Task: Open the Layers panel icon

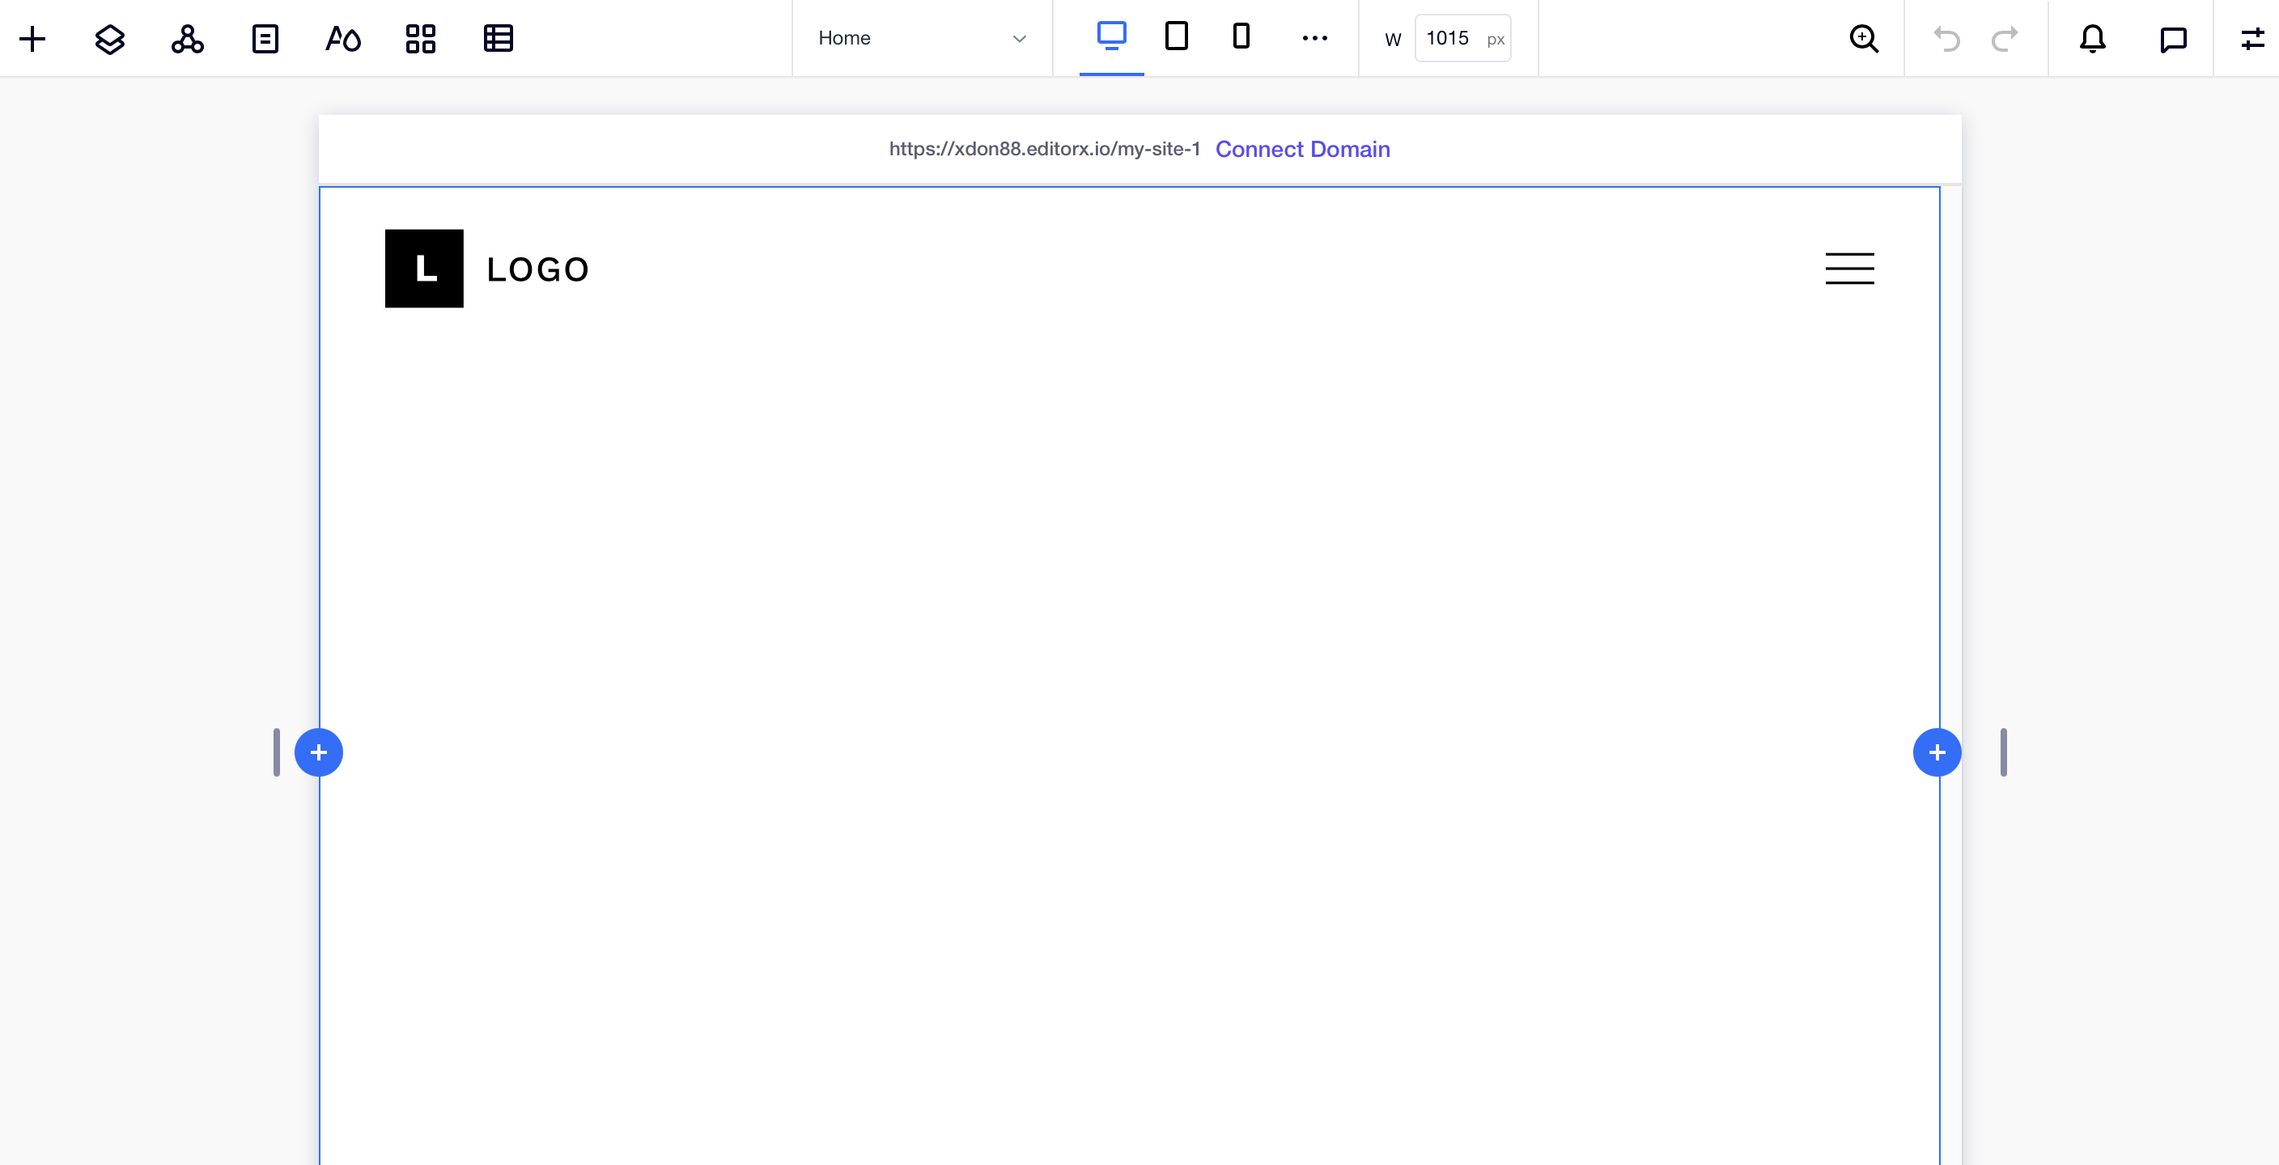Action: coord(110,38)
